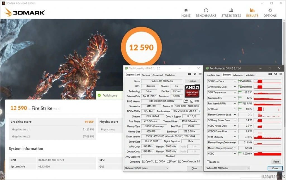This screenshot has height=180, width=286.
Task: Click the Lookup button
Action: [x=192, y=81]
